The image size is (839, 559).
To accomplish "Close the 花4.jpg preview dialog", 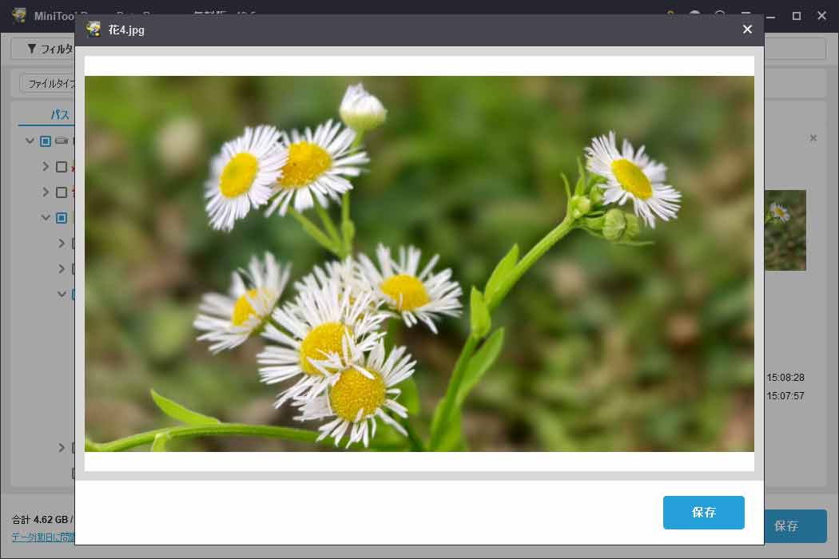I will (747, 30).
